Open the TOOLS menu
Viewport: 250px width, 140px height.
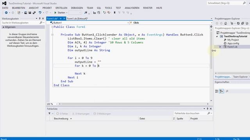[109, 8]
